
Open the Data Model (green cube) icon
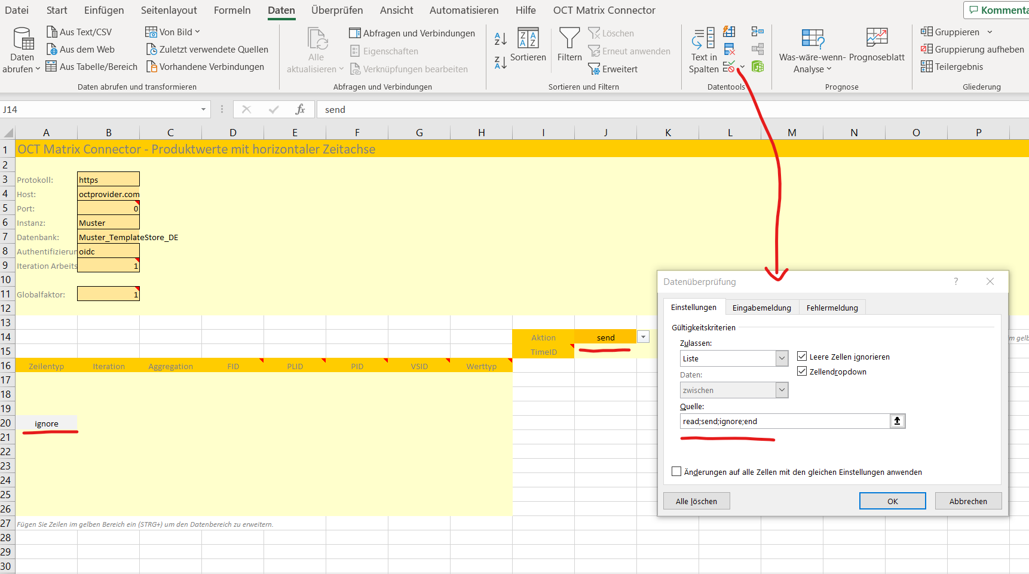(x=758, y=67)
